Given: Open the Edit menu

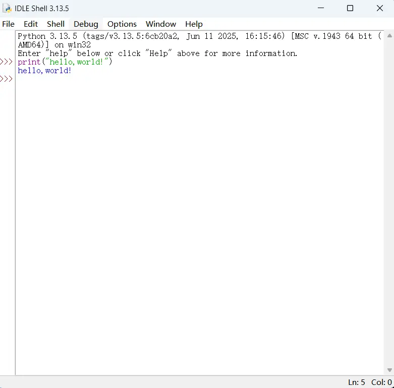Looking at the screenshot, I should tap(31, 24).
